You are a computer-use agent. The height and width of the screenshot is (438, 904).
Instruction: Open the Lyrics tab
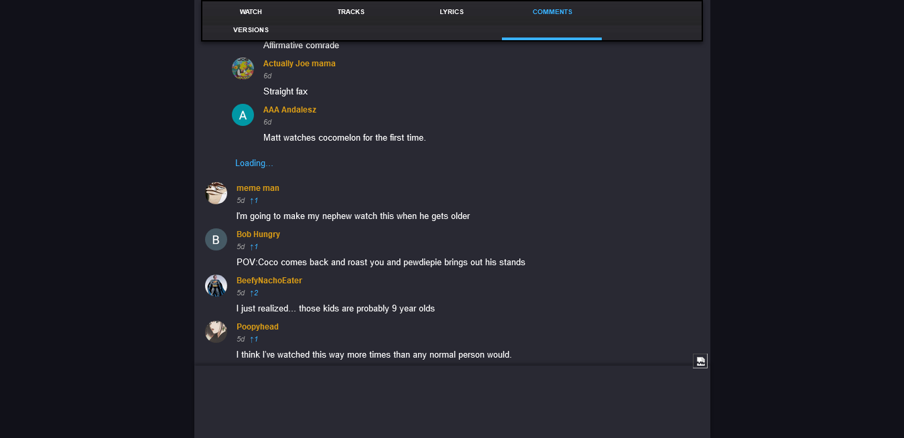click(452, 12)
